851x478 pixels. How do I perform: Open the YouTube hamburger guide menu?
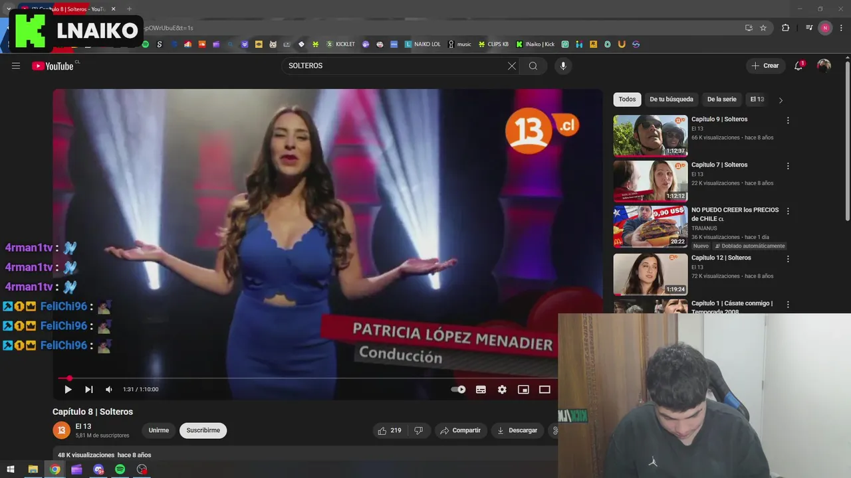click(16, 66)
